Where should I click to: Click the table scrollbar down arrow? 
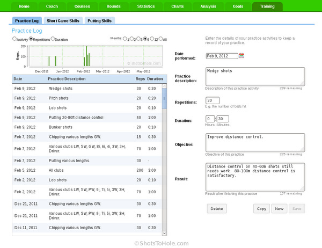[x=164, y=233]
